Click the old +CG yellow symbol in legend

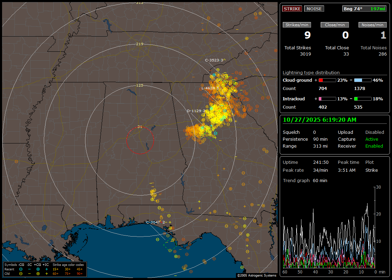(x=38, y=273)
